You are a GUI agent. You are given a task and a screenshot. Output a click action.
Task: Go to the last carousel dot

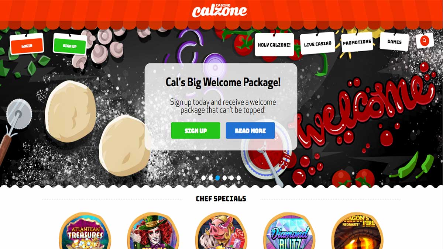pyautogui.click(x=238, y=178)
